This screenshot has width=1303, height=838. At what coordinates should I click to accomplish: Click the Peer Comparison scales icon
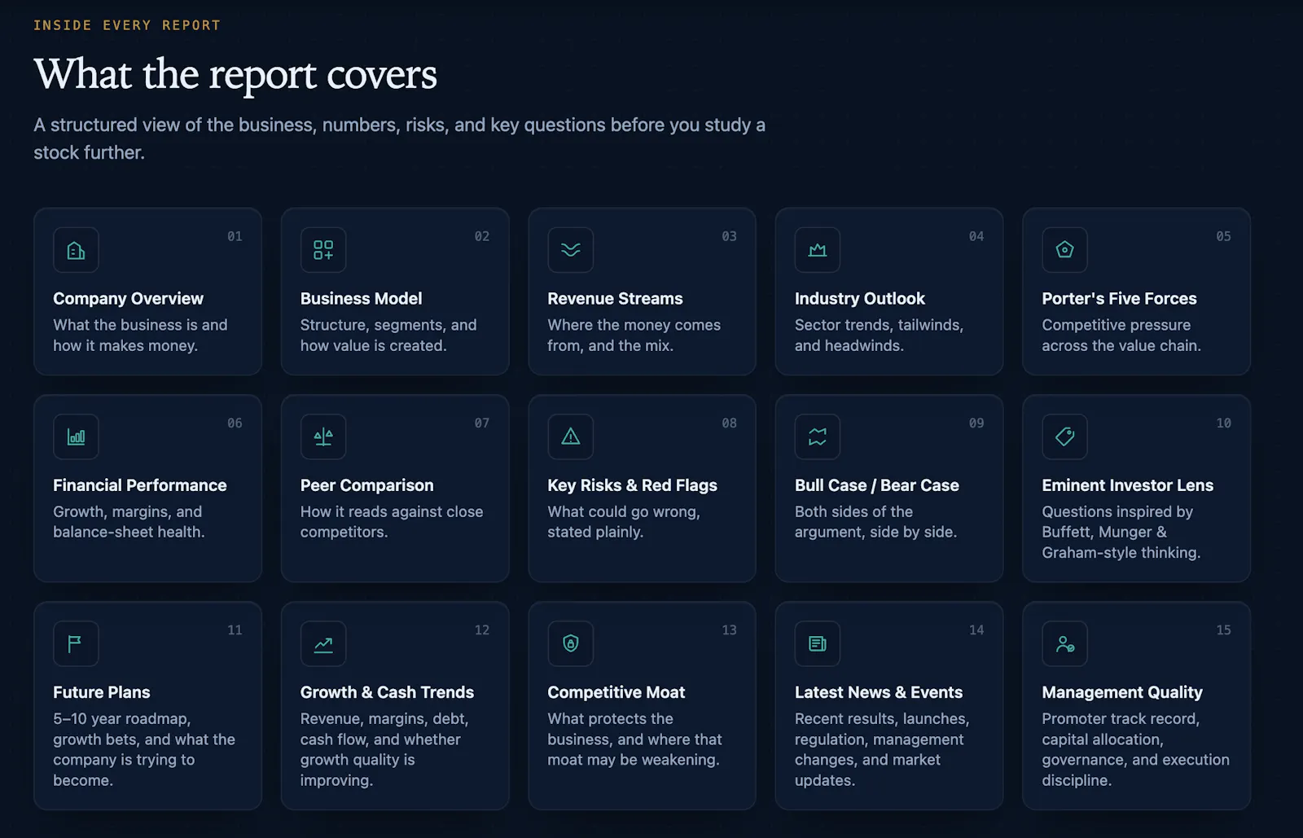pyautogui.click(x=323, y=437)
